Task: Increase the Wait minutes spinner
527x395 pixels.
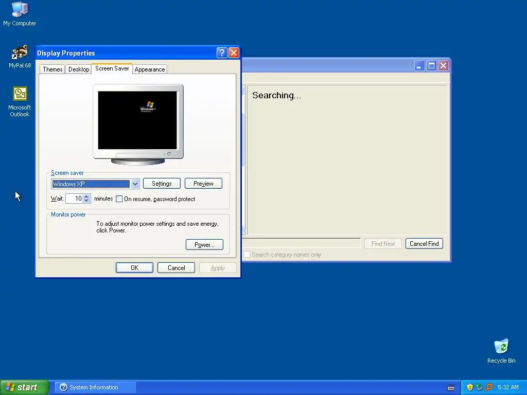Action: pyautogui.click(x=86, y=196)
